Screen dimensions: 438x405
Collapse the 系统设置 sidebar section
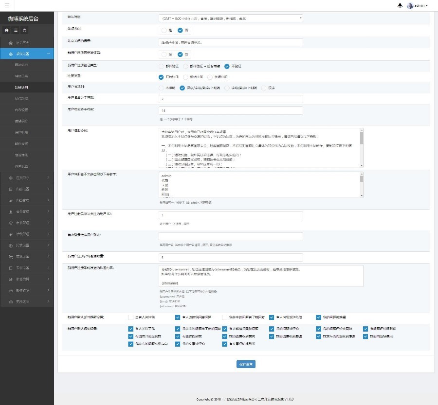27,54
